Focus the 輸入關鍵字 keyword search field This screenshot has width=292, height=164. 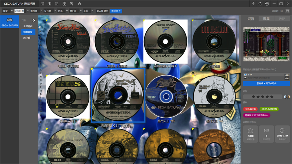point(102,11)
